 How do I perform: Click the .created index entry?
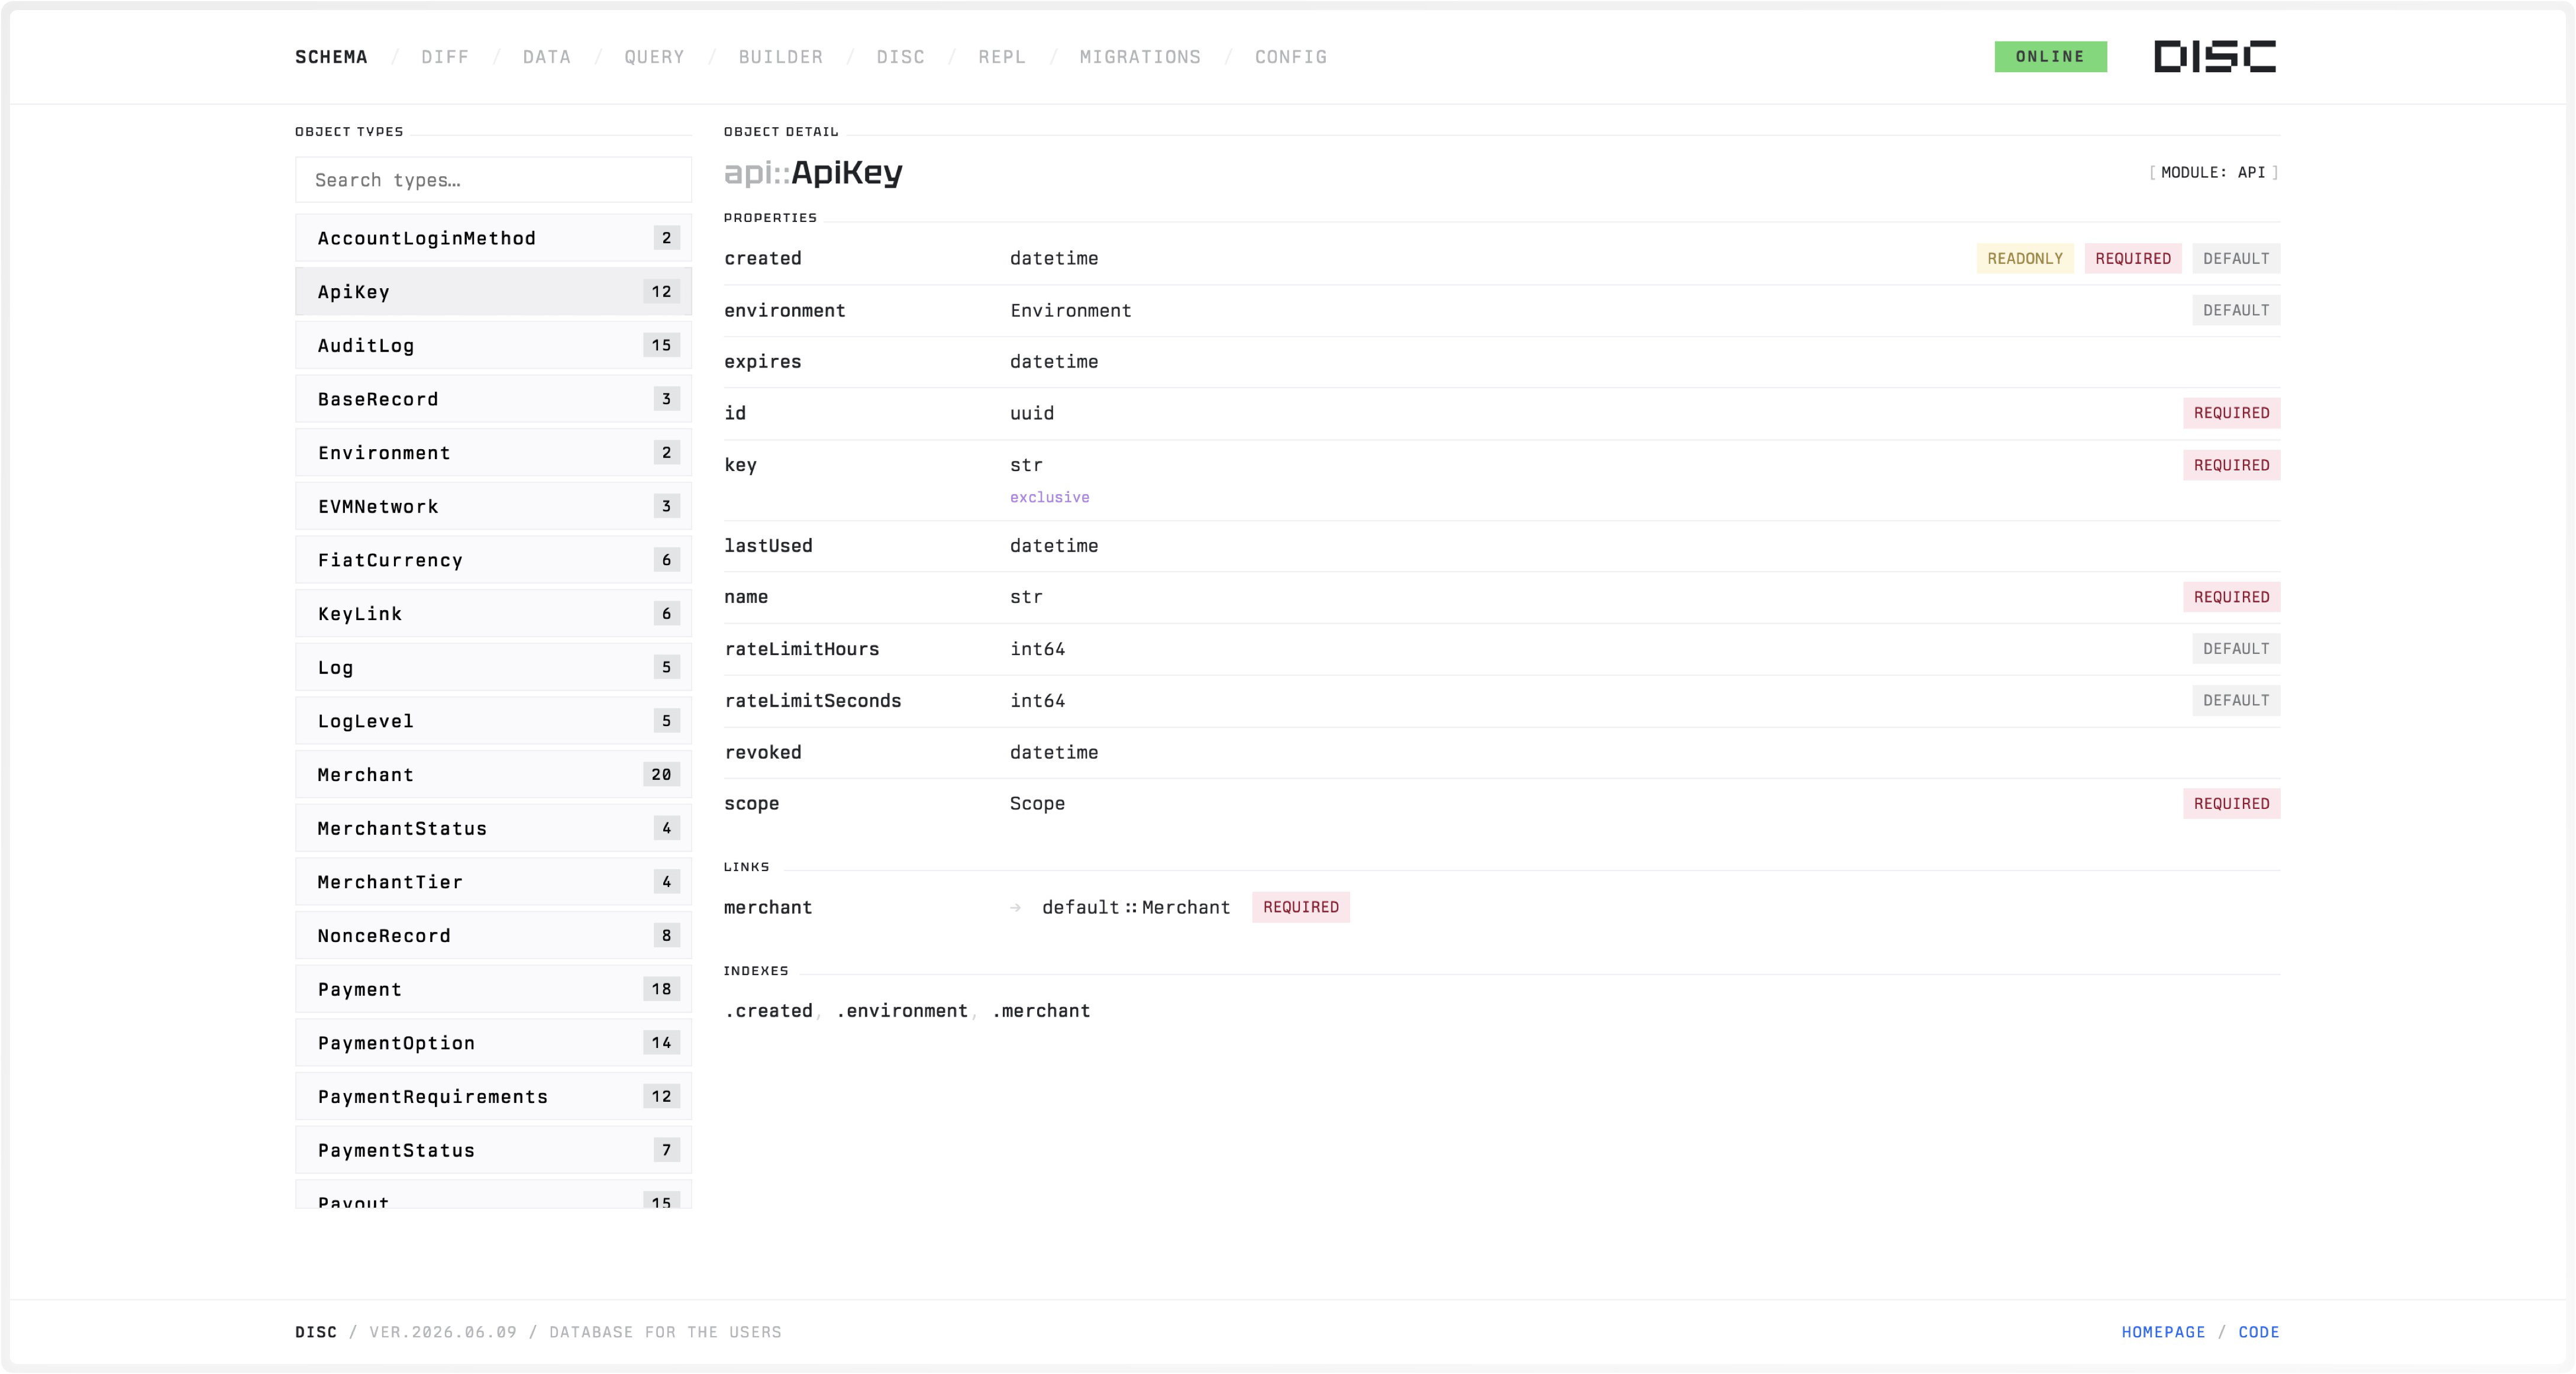769,1011
